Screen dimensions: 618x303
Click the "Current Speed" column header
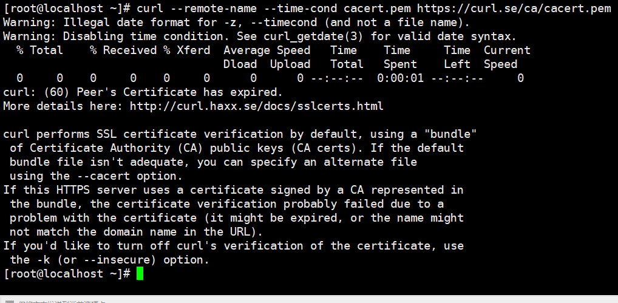point(508,57)
